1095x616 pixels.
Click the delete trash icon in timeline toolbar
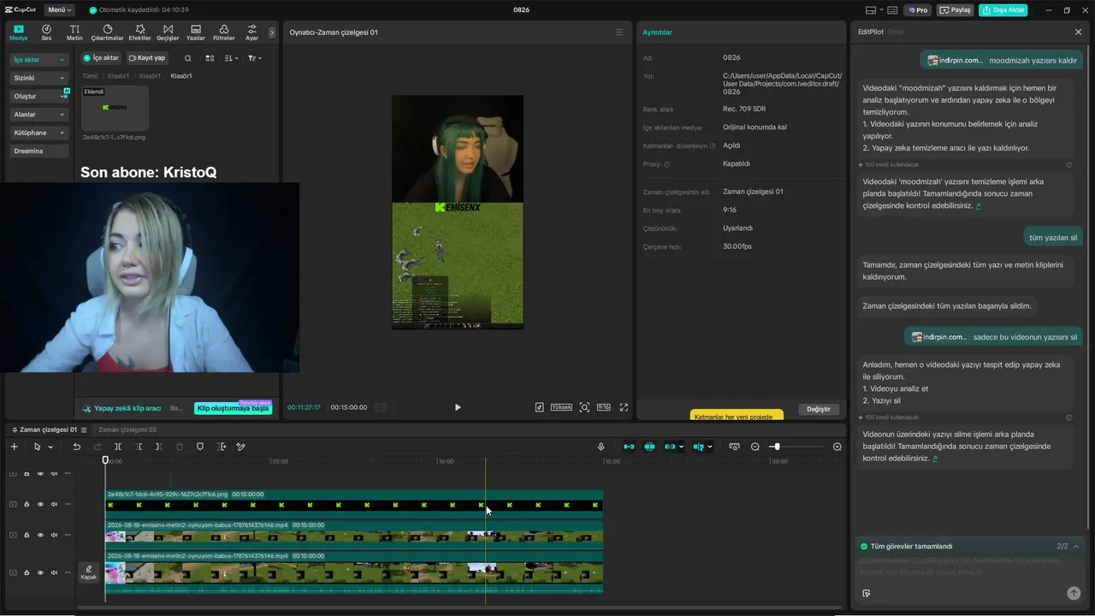(x=180, y=447)
